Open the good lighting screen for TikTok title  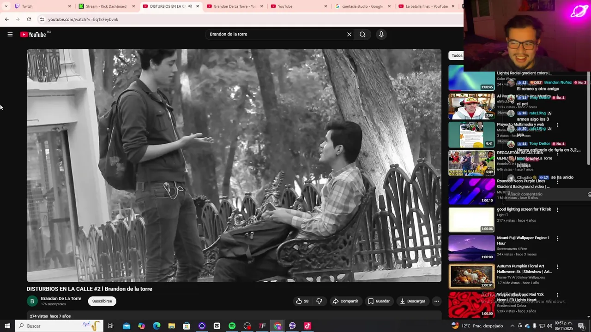(x=524, y=209)
